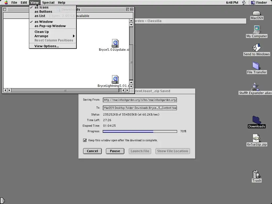
Task: Select the Send to Windows icon
Action: click(257, 48)
